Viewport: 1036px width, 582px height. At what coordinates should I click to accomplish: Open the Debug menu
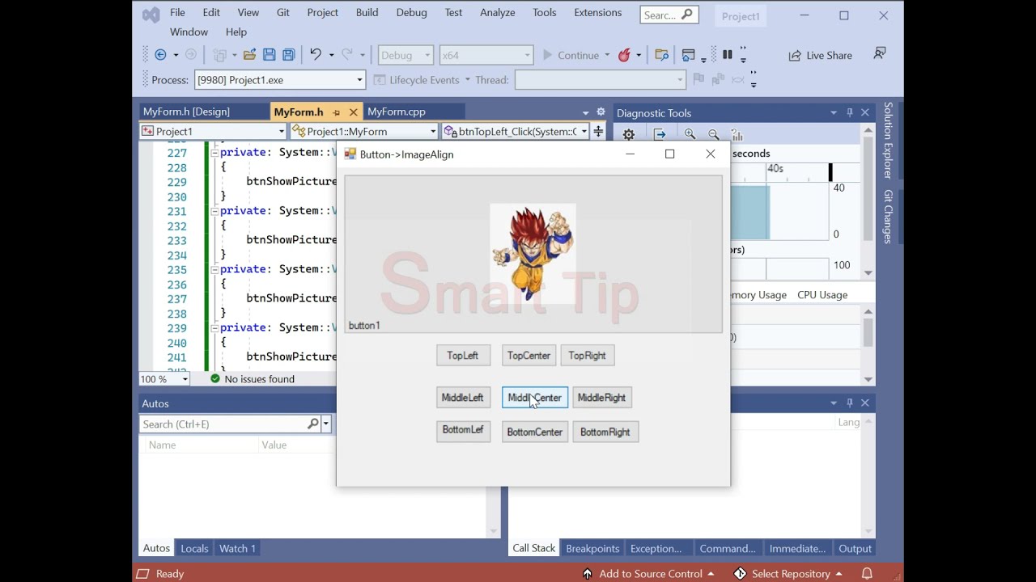coord(411,13)
